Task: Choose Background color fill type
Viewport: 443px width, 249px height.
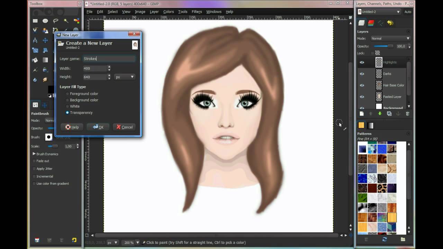Action: (67, 100)
